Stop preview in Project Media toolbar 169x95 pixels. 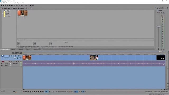21,8
